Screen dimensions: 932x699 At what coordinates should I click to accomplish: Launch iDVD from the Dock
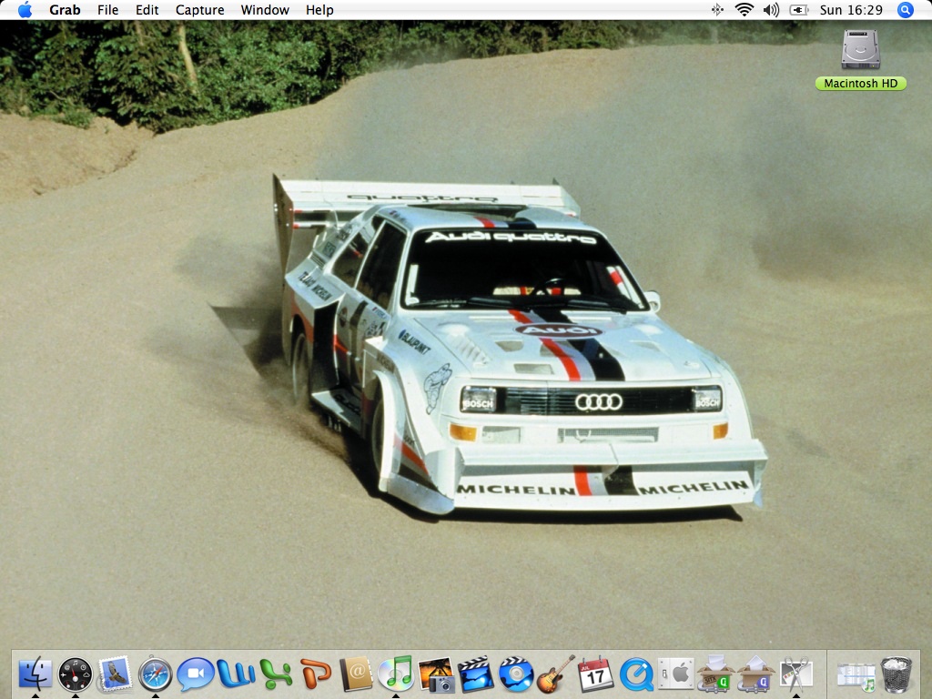(515, 674)
